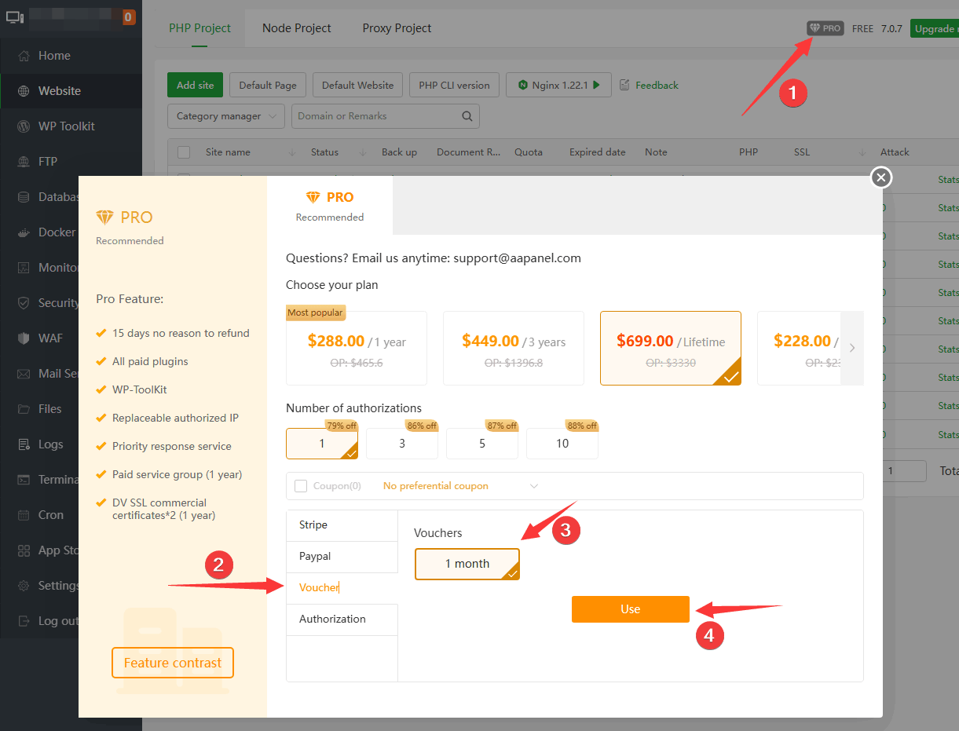Select Paypal payment method

[x=342, y=557]
